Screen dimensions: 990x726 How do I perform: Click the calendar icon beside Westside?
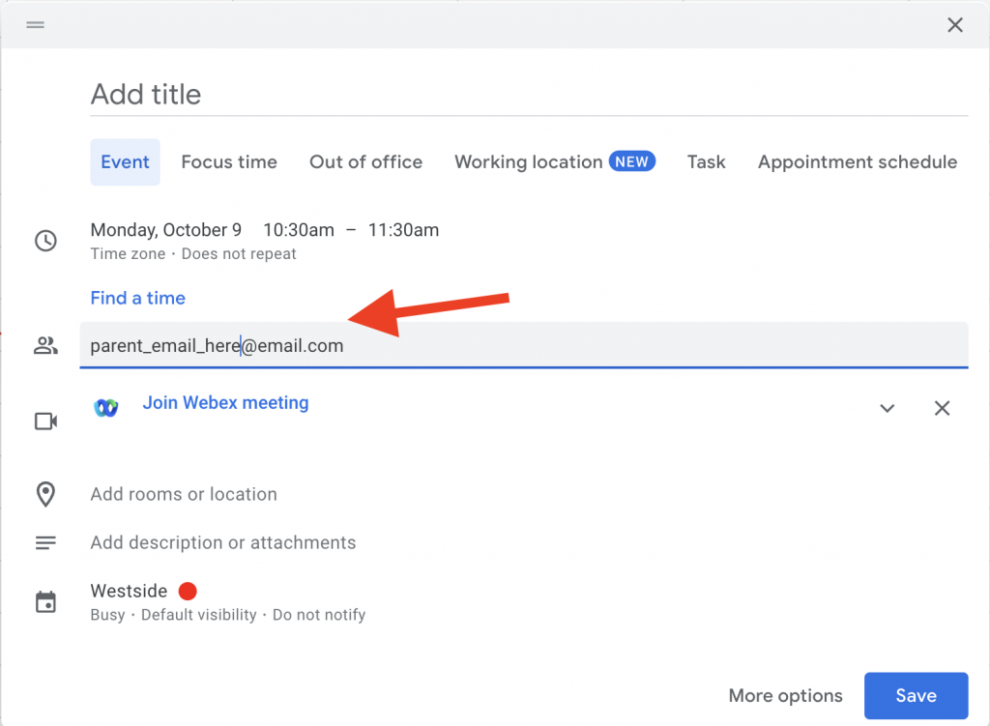[45, 601]
